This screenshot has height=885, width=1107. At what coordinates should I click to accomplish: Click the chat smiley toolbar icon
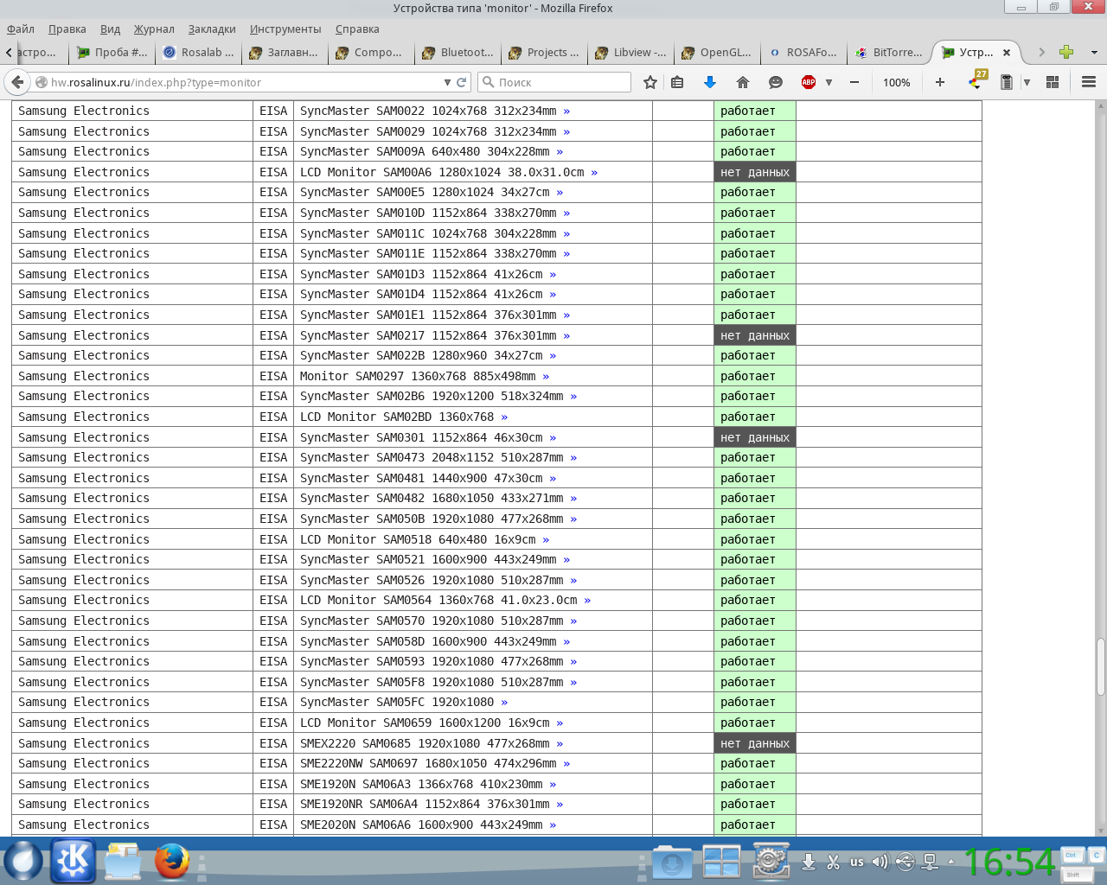pyautogui.click(x=776, y=82)
